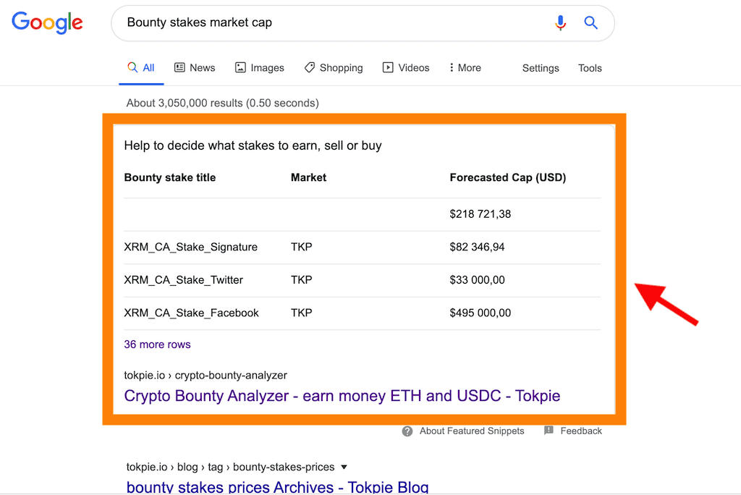Open the More search categories menu
Screen dimensions: 741x495
[x=465, y=67]
